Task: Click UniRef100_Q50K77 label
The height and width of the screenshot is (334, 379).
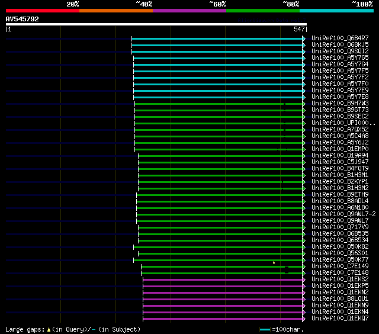Action: (340, 260)
